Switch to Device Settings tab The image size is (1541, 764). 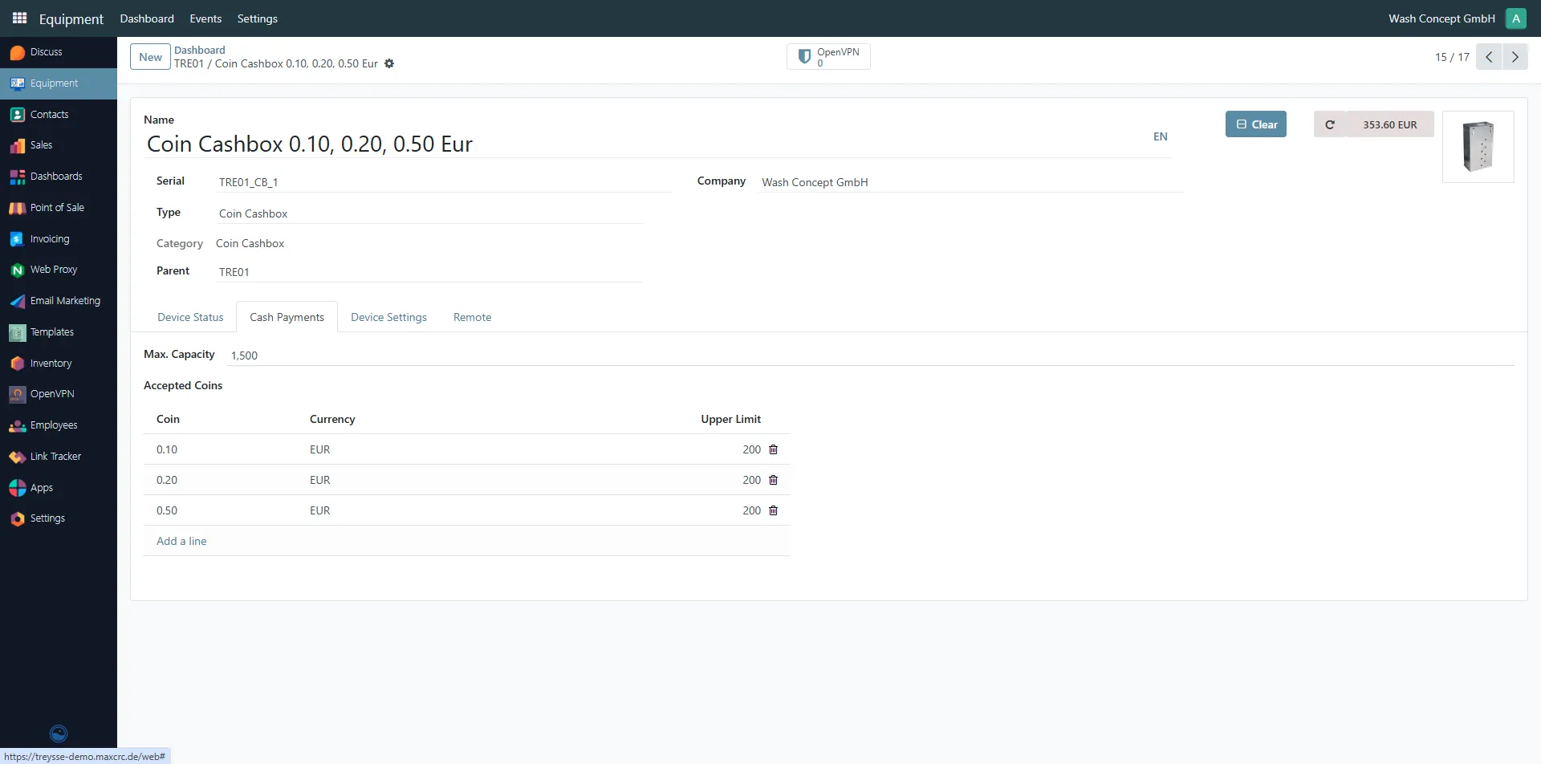tap(388, 317)
